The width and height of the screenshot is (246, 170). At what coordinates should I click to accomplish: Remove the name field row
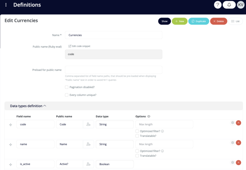click(x=238, y=143)
